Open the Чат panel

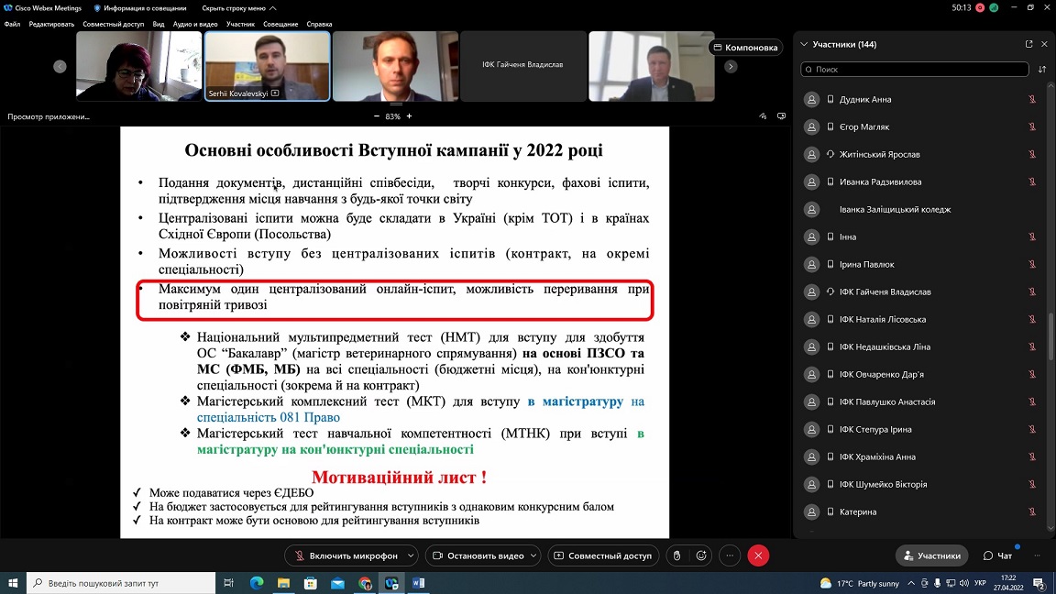click(997, 555)
